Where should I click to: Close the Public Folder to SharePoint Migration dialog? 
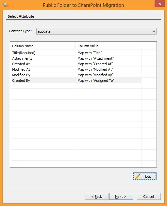coord(160,4)
